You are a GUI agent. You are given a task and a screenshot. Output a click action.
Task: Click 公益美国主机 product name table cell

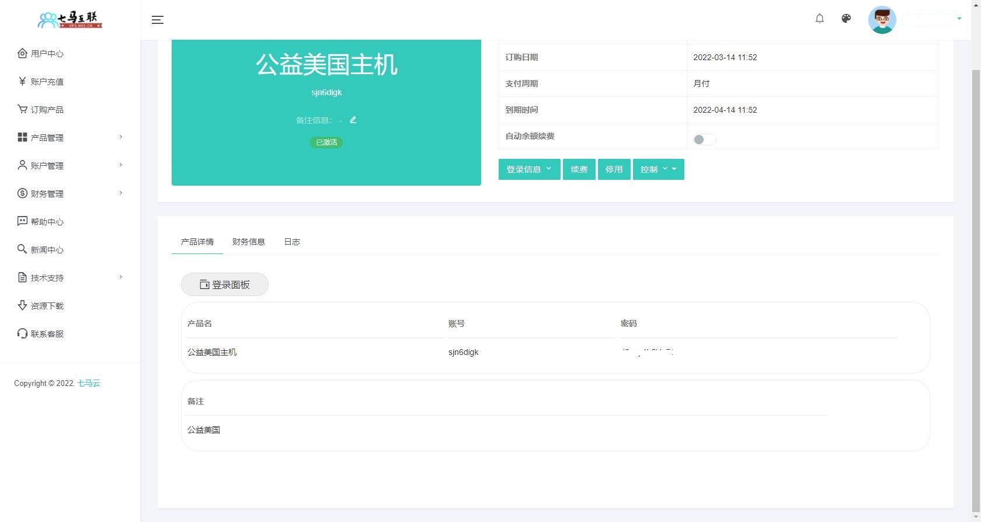pos(212,352)
